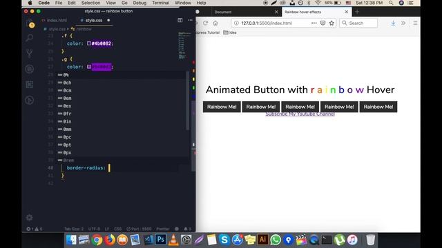The width and height of the screenshot is (442, 248).
Task: Open the Idea bookmarks folder
Action: click(230, 32)
